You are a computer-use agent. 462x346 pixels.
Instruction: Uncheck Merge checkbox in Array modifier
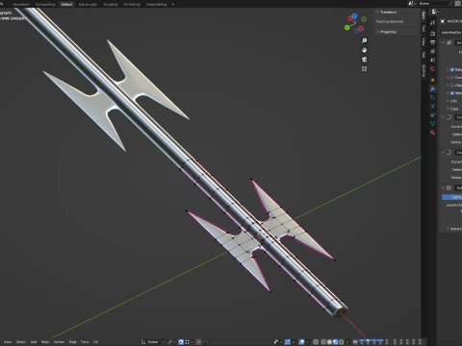coord(452,93)
